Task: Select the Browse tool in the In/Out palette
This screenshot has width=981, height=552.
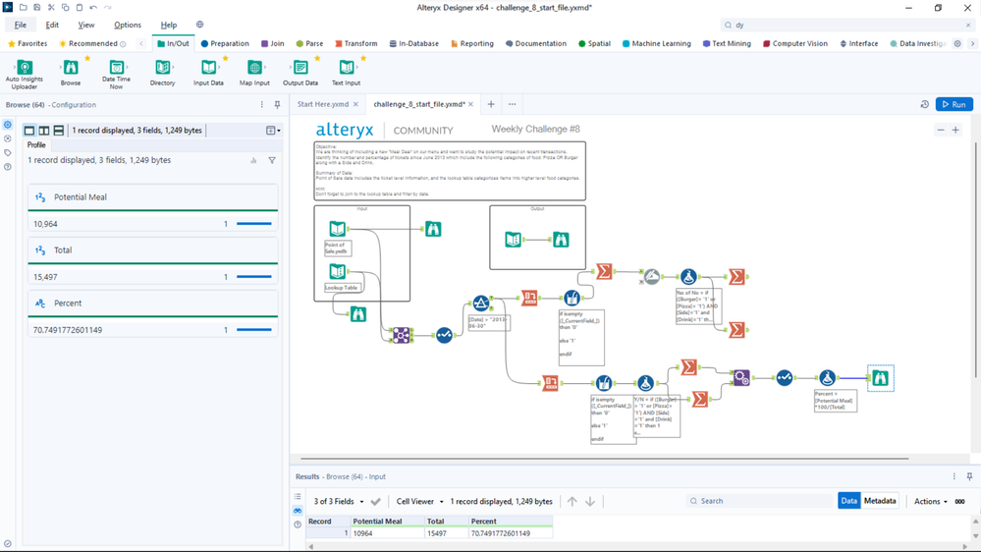Action: click(x=71, y=73)
